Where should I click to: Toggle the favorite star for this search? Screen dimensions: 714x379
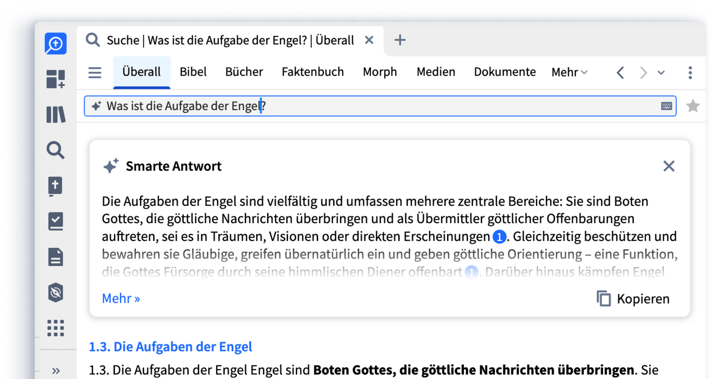[x=693, y=106]
